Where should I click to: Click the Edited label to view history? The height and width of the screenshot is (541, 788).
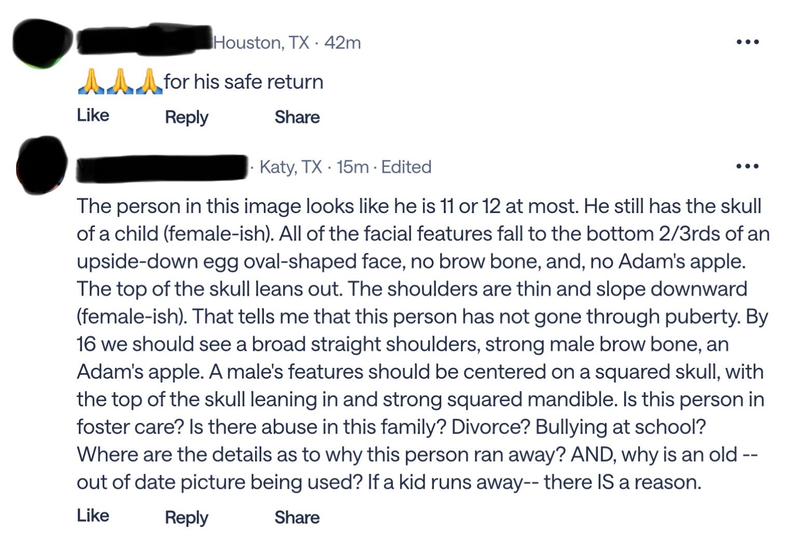[x=406, y=167]
